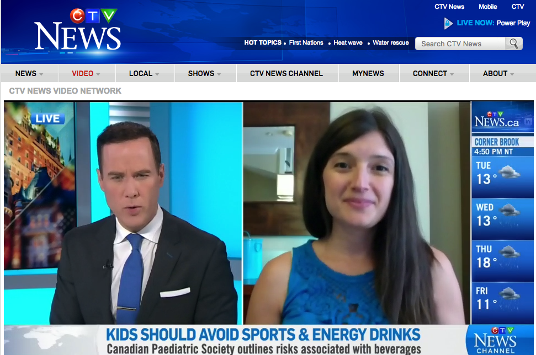Click the CTV NEWS VIDEO NETWORK heading
Viewport: 536px width, 355px height.
pyautogui.click(x=65, y=91)
